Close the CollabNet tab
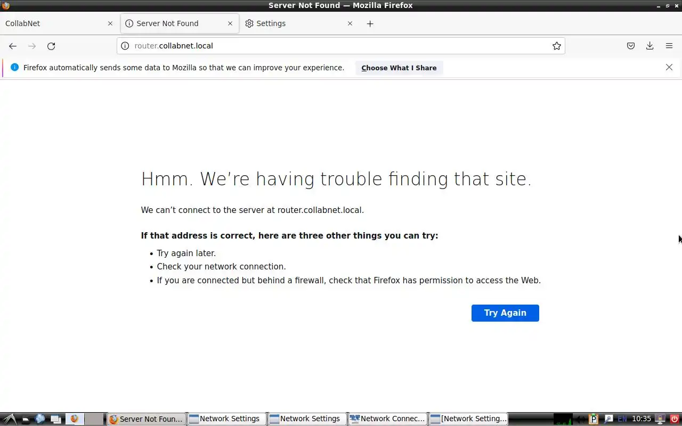Image resolution: width=682 pixels, height=426 pixels. point(110,23)
